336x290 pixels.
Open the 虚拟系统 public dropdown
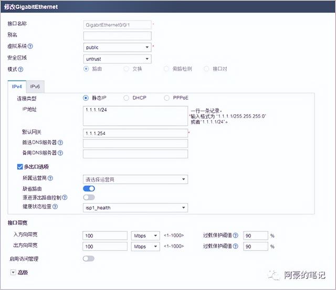coord(117,47)
